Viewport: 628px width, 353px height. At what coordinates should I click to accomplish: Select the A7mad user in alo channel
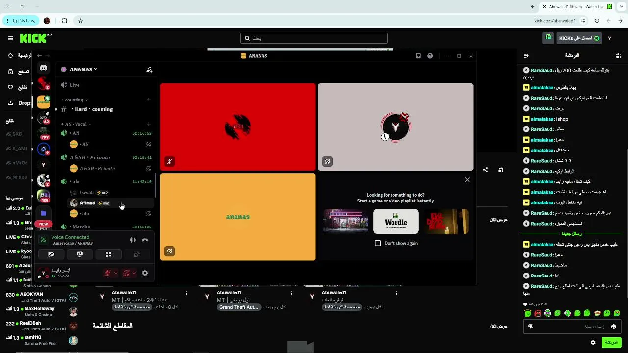coord(111,203)
